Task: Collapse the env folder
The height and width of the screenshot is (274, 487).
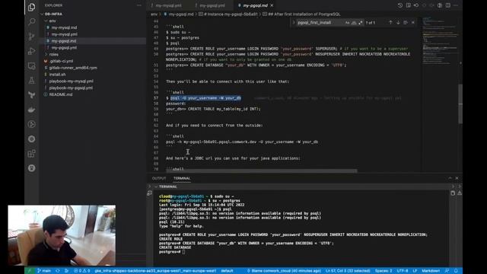Action: (x=53, y=21)
